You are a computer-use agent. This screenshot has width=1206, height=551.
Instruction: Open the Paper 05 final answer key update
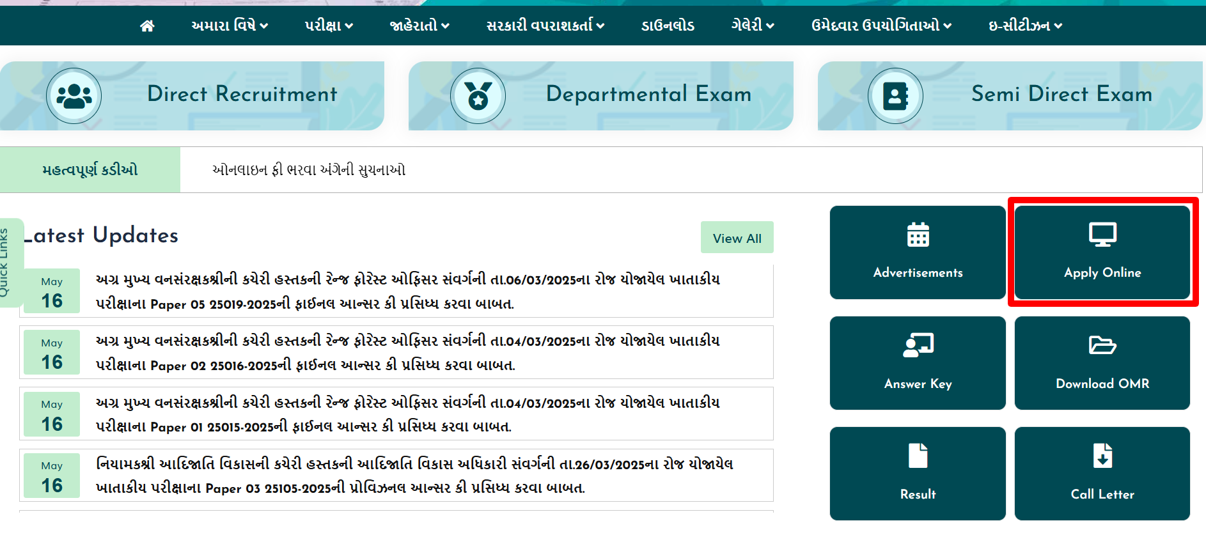[407, 291]
